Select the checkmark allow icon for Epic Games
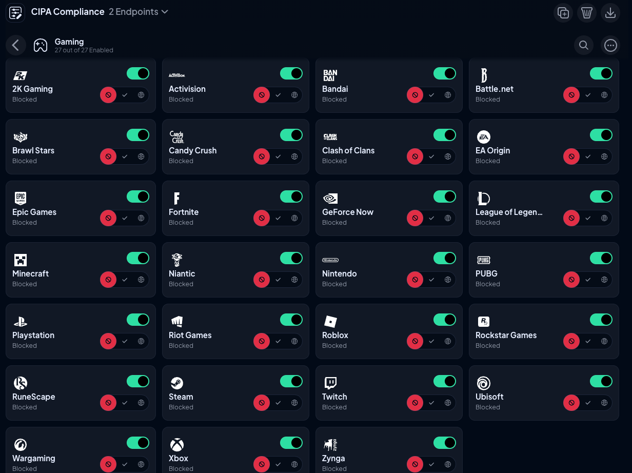The height and width of the screenshot is (473, 632). pyautogui.click(x=125, y=218)
